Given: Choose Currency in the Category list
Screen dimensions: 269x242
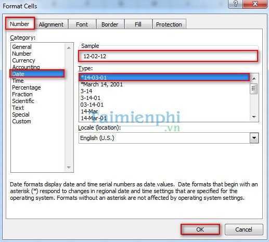Looking at the screenshot, I should 23,60.
